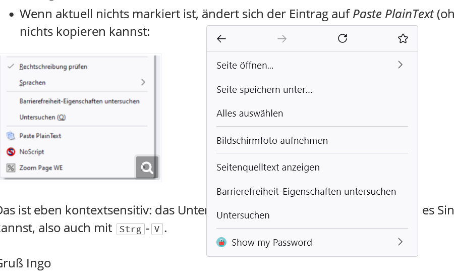
Task: Click the Show my Password lock icon
Action: [221, 242]
